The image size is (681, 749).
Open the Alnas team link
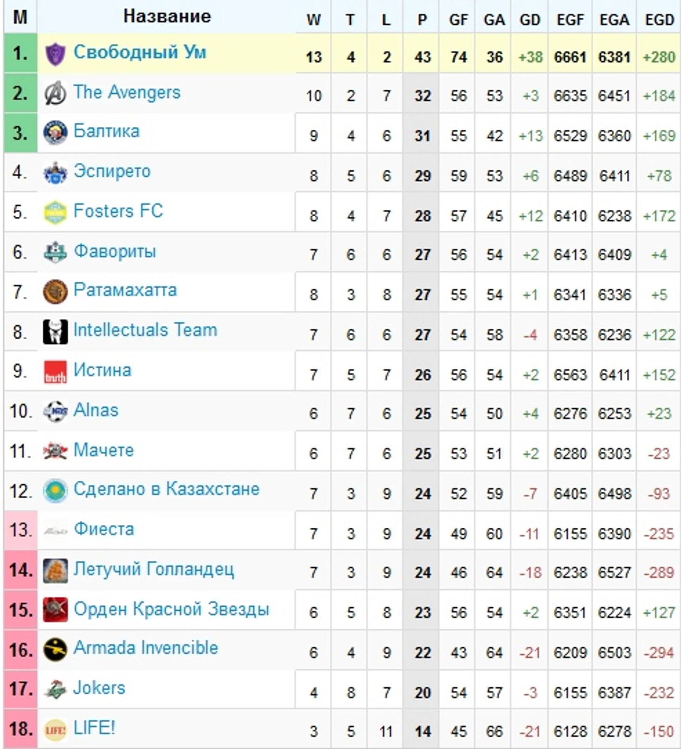96,410
